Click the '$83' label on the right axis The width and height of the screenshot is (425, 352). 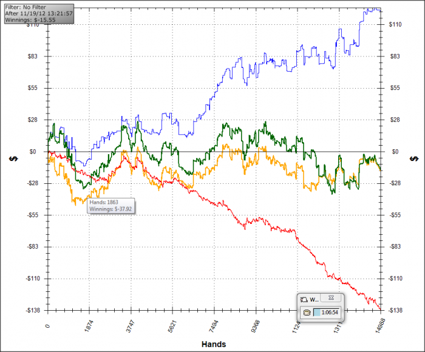click(395, 56)
